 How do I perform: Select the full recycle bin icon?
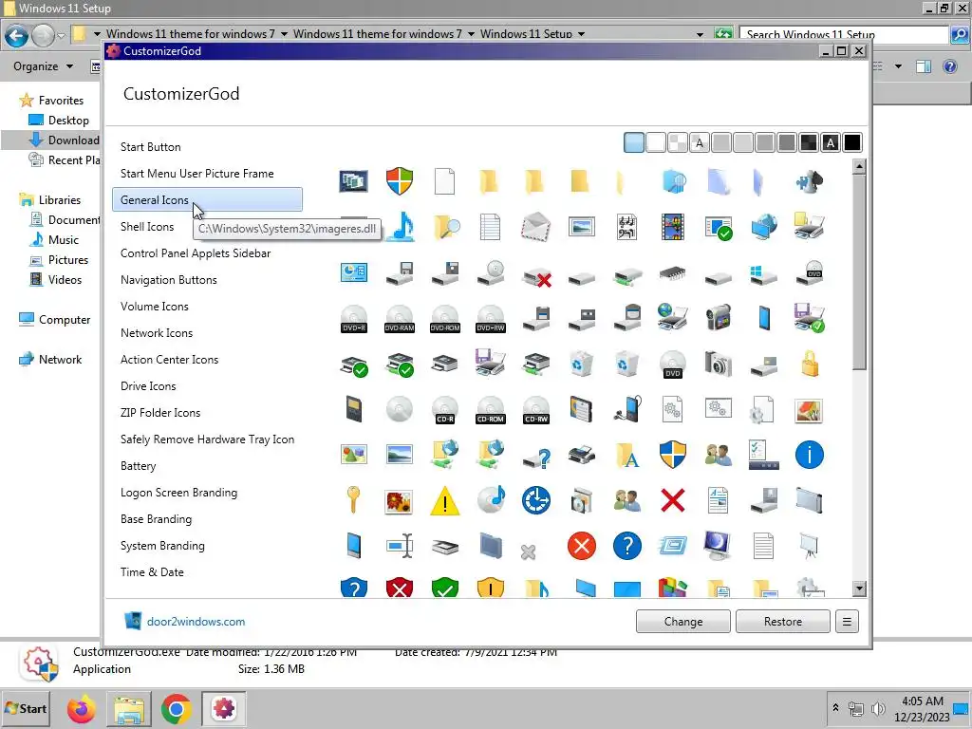pos(582,364)
